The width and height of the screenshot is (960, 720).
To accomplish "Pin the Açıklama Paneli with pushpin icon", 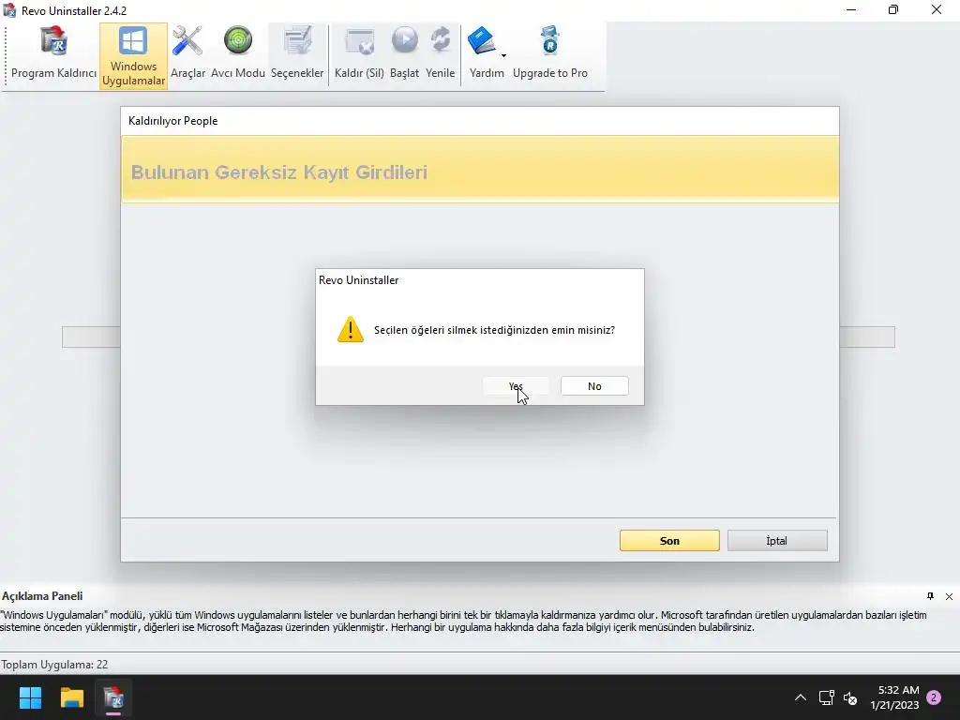I will pos(931,596).
